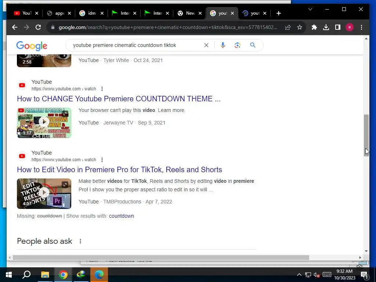The width and height of the screenshot is (376, 282).
Task: Open the touch keyboard tray icon
Action: coord(327,275)
